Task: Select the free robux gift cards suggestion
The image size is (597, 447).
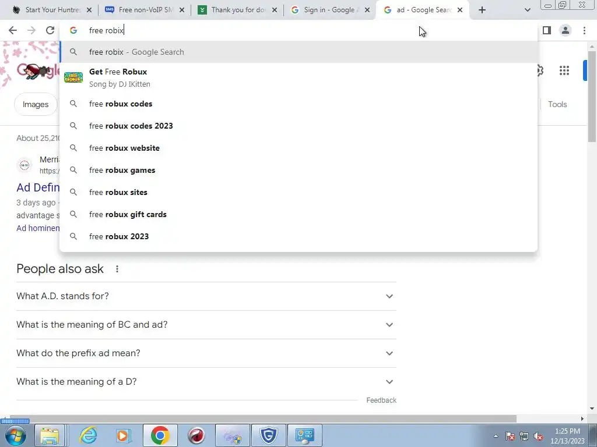Action: 298,214
